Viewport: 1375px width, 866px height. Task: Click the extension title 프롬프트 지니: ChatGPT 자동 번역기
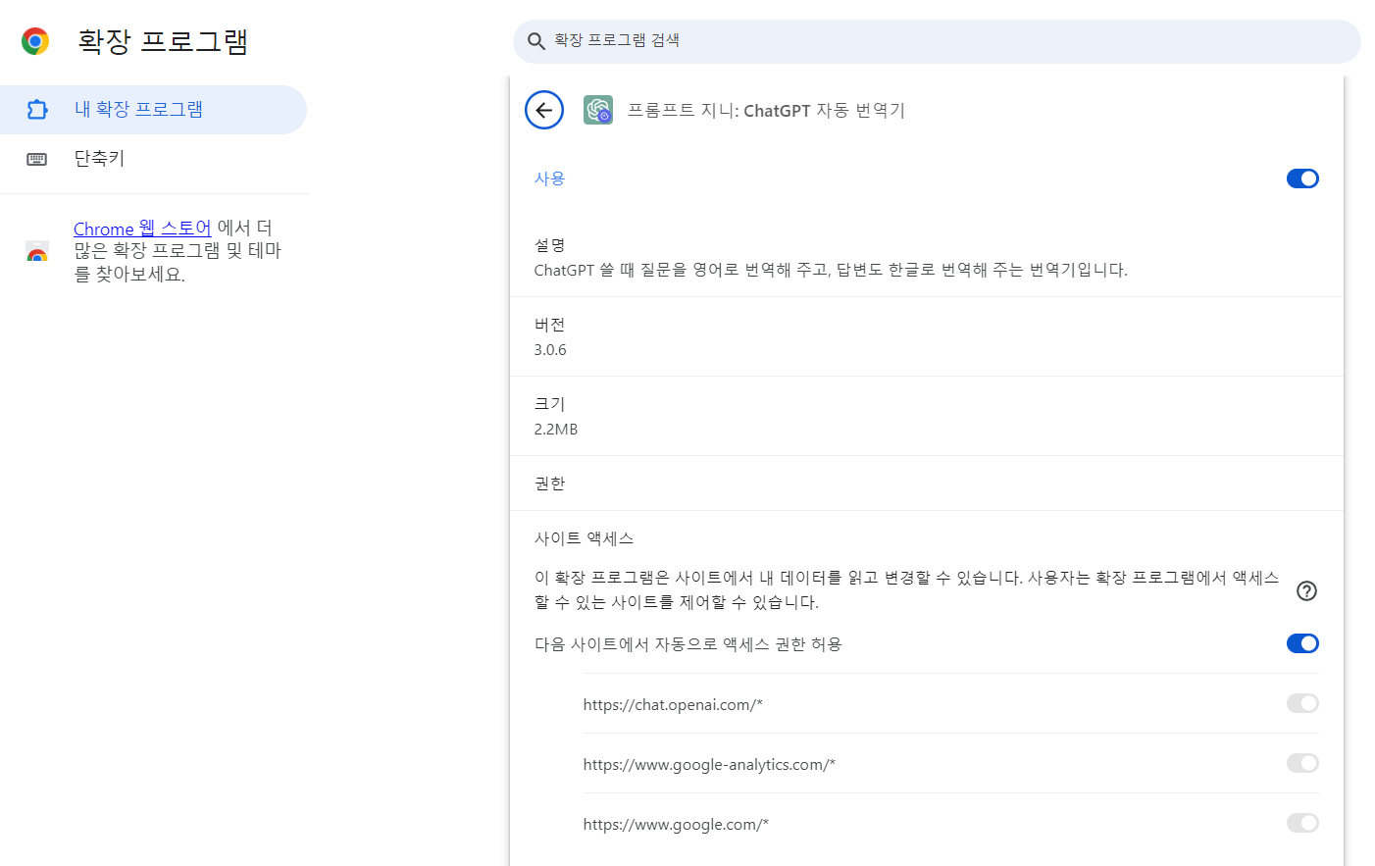[766, 111]
